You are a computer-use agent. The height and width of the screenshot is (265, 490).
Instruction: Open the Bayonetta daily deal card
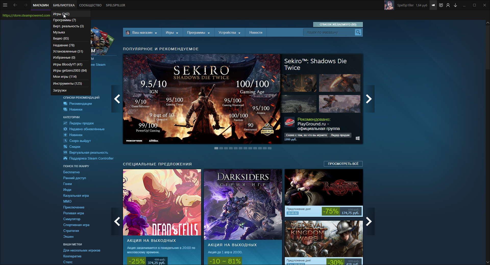[x=324, y=193]
